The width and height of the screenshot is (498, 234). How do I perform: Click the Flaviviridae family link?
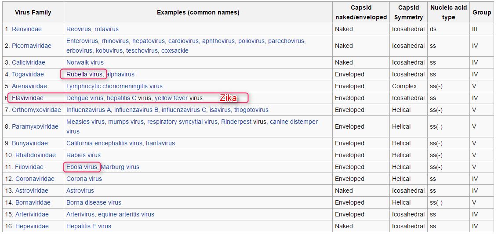[27, 98]
